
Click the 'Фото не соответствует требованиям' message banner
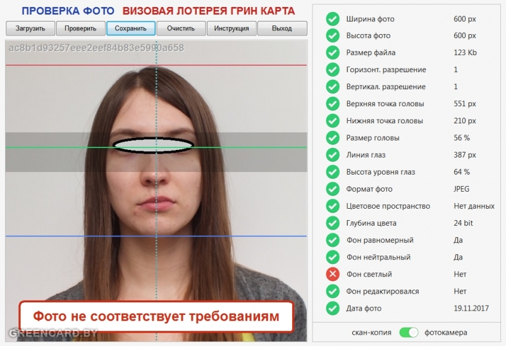(156, 317)
